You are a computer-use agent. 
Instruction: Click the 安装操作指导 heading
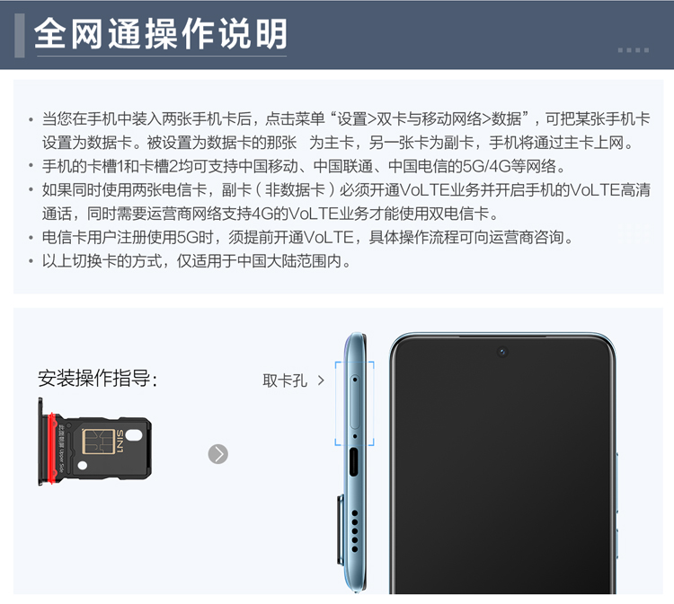98,379
